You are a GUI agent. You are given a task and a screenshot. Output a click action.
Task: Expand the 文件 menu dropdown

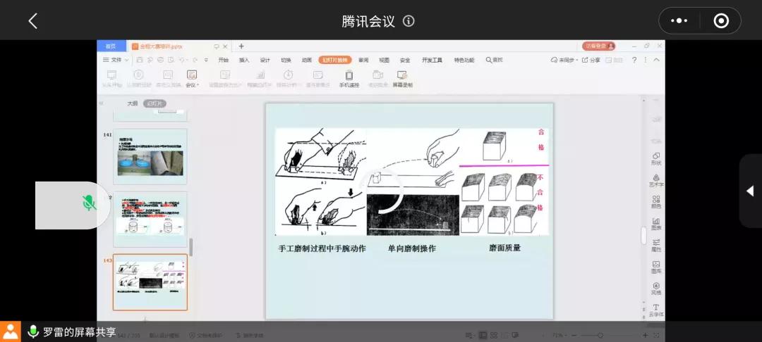[116, 60]
